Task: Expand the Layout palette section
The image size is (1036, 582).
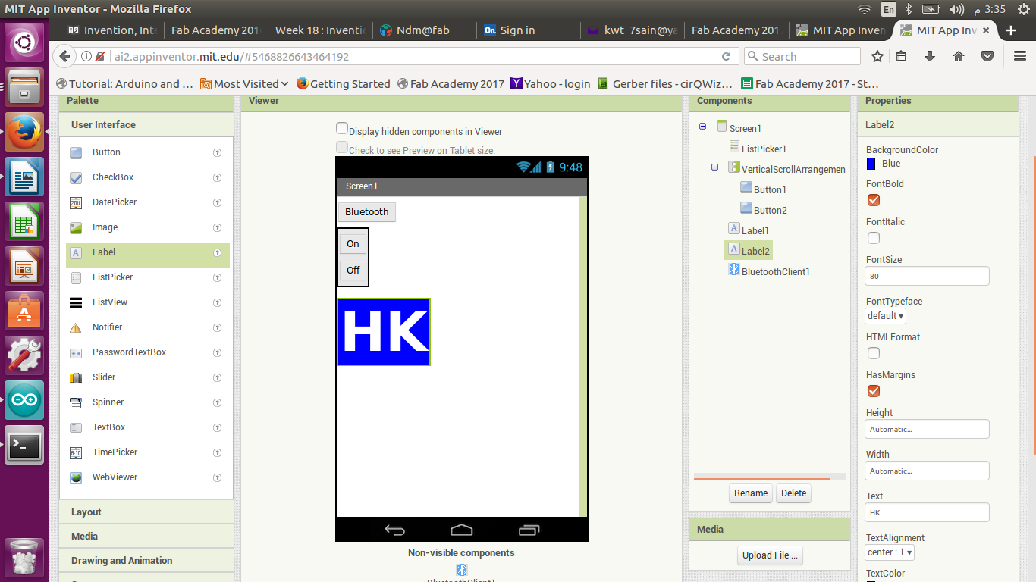Action: pyautogui.click(x=146, y=512)
